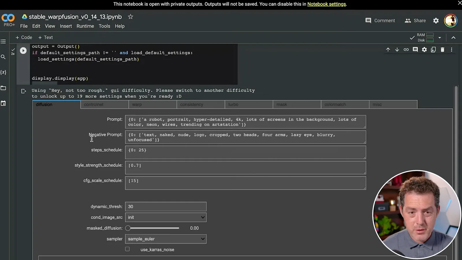Mirror cell in tab icon

[433, 50]
